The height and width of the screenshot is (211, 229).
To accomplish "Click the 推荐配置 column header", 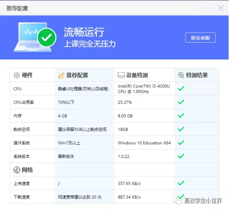I will 77,75.
